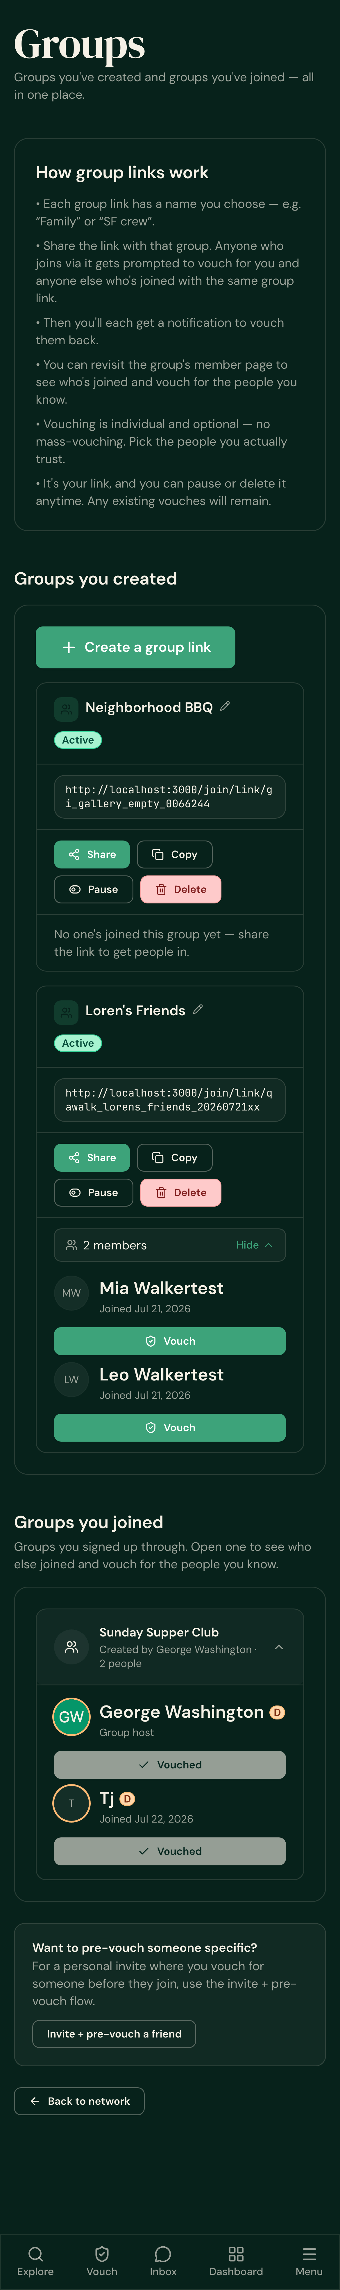Viewport: 340px width, 2290px height.
Task: Pause the Neighborhood BBQ group link
Action: 93,889
